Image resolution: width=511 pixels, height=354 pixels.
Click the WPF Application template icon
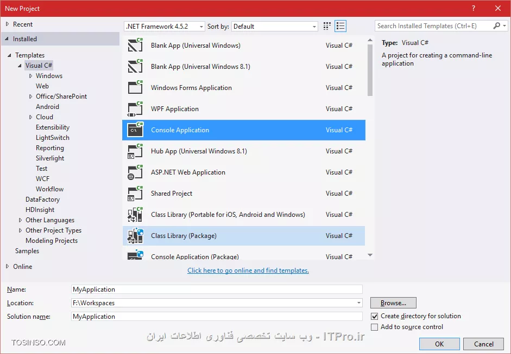pyautogui.click(x=135, y=109)
